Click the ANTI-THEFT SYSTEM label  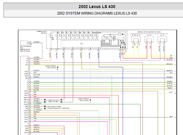point(54,106)
